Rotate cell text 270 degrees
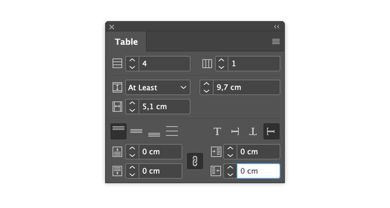This screenshot has width=390, height=208. pos(271,131)
